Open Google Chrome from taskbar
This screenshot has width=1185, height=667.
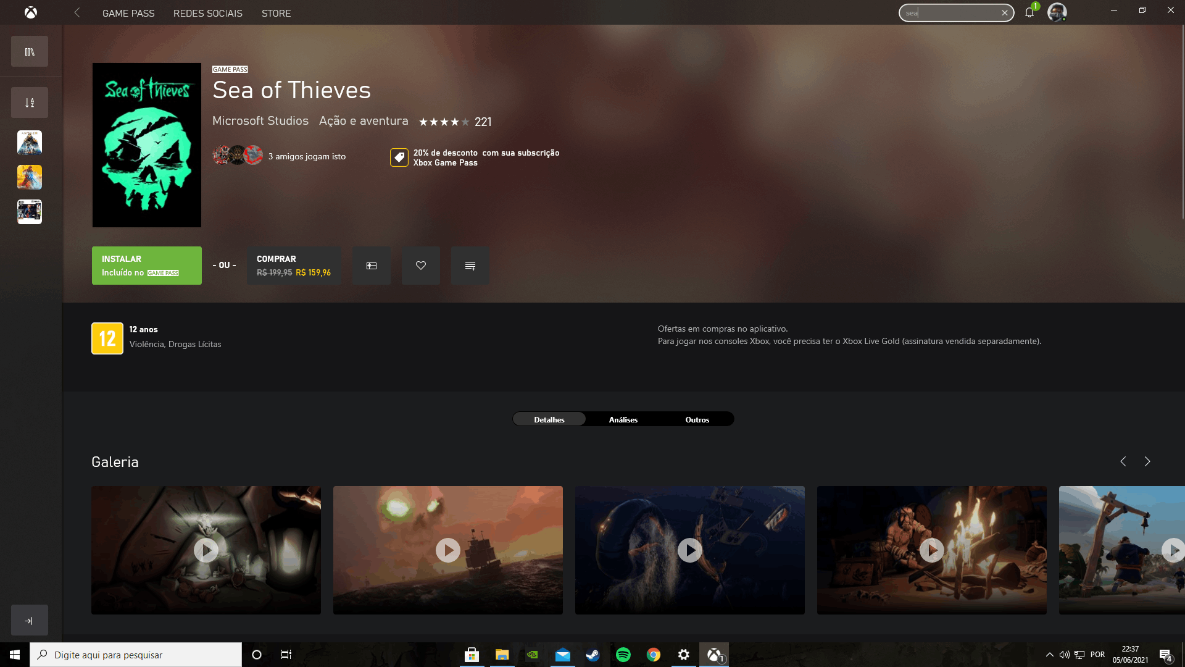(654, 655)
